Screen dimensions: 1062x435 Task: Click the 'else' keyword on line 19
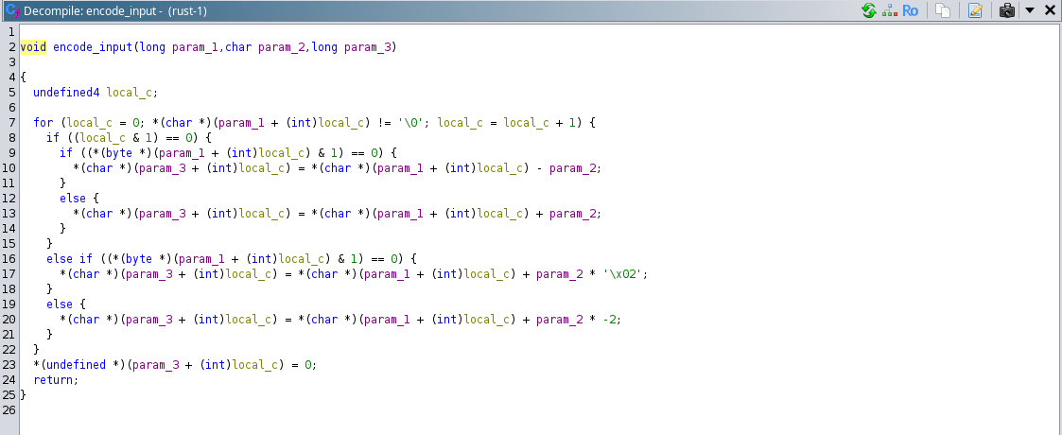60,304
